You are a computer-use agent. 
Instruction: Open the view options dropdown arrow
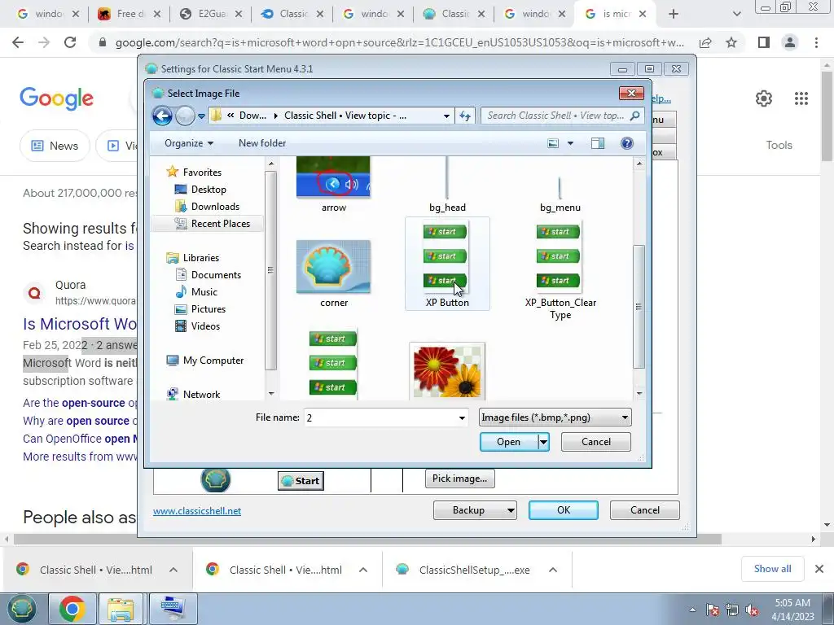click(x=570, y=143)
